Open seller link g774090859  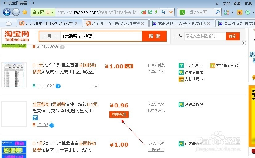47,47
